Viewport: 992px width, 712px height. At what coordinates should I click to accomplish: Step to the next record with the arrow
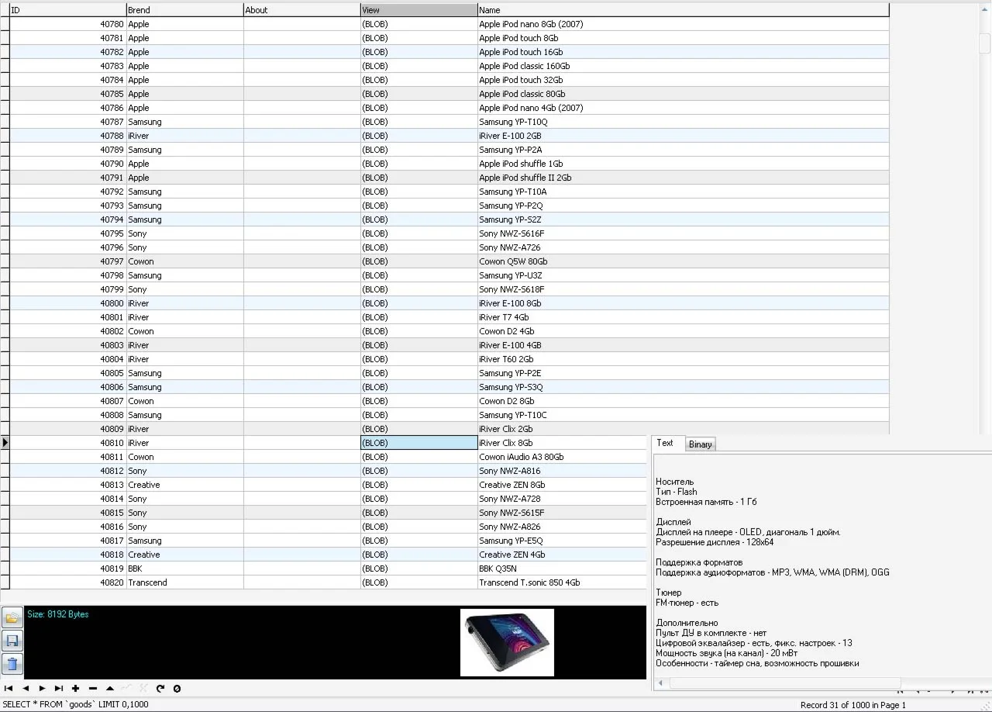point(42,688)
